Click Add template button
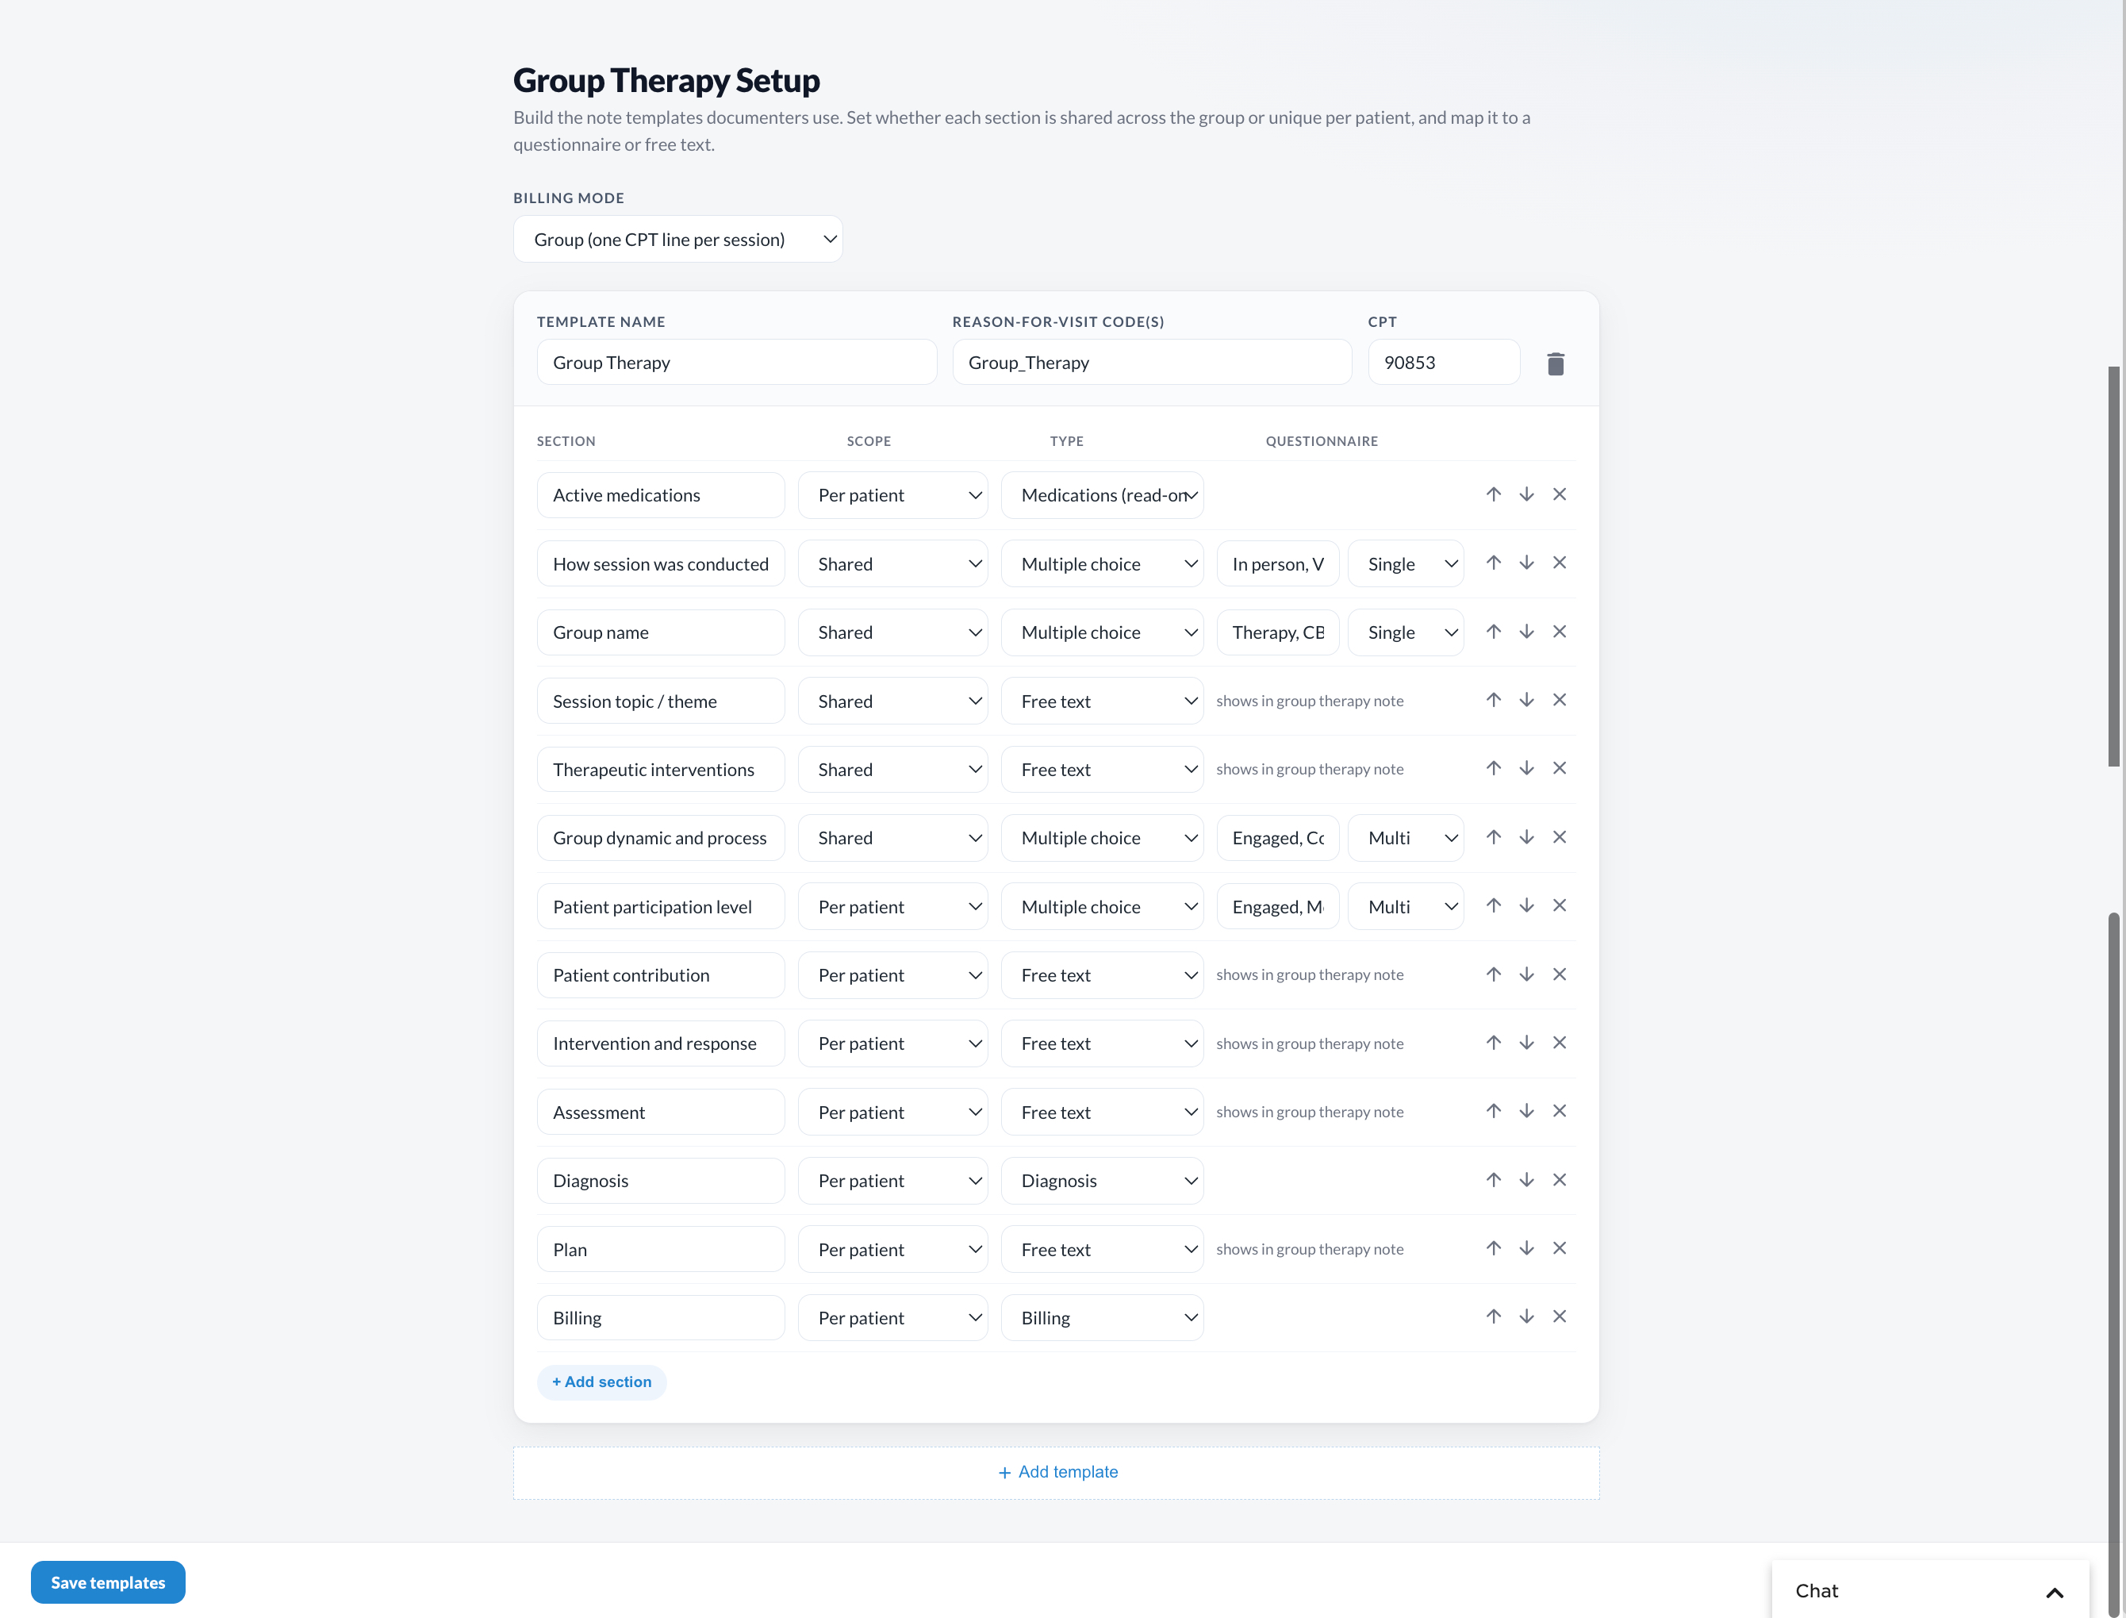 [x=1057, y=1473]
